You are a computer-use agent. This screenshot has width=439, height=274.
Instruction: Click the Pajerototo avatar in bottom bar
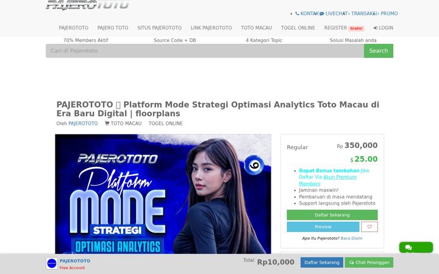[52, 264]
